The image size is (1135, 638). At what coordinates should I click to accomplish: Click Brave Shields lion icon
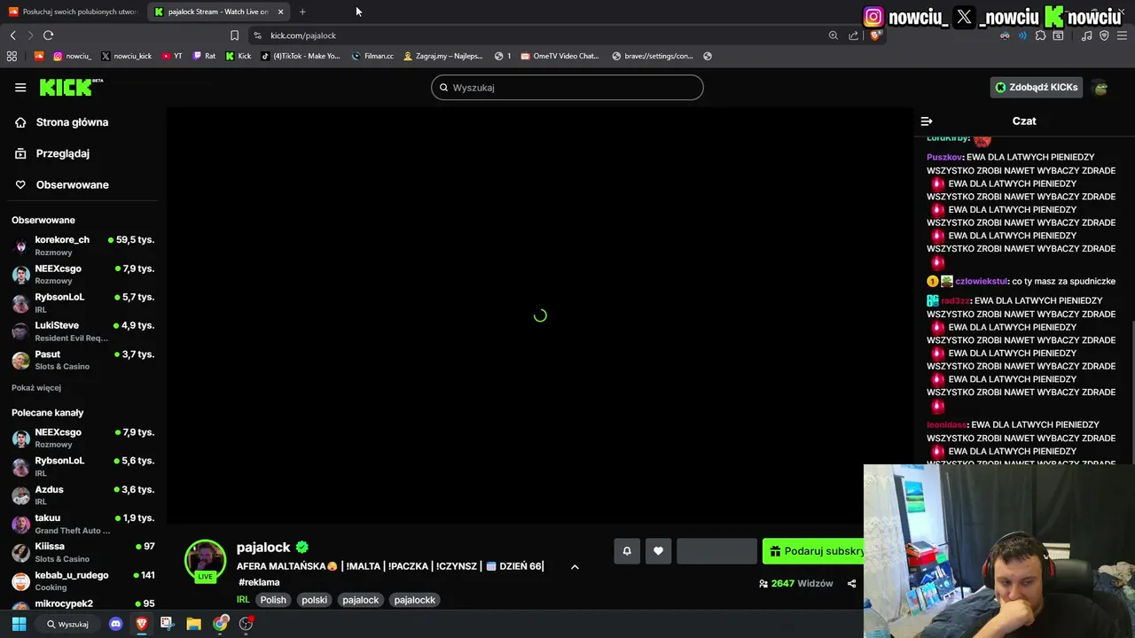(x=875, y=35)
